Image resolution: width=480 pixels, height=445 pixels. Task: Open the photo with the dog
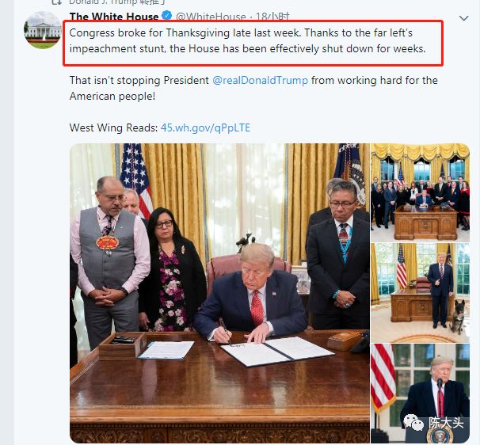tap(420, 293)
